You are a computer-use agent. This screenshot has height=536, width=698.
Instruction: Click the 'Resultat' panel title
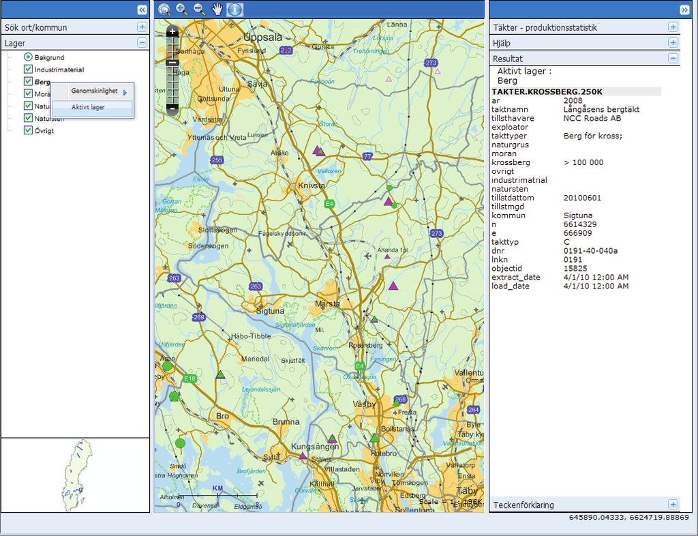click(x=507, y=59)
